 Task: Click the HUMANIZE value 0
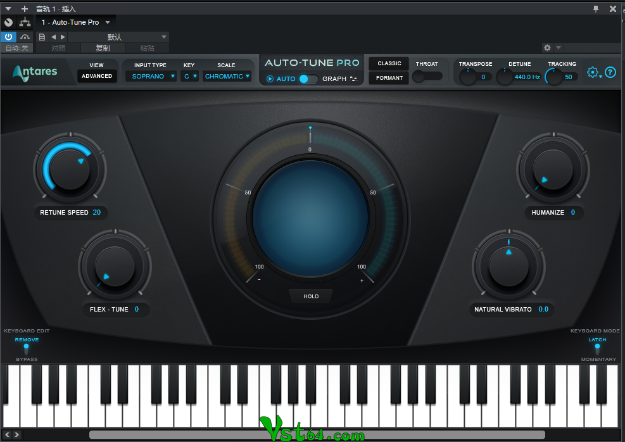(573, 212)
